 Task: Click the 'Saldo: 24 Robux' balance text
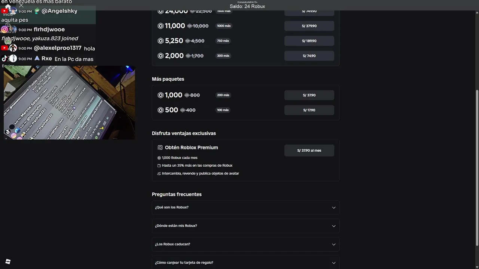(247, 6)
